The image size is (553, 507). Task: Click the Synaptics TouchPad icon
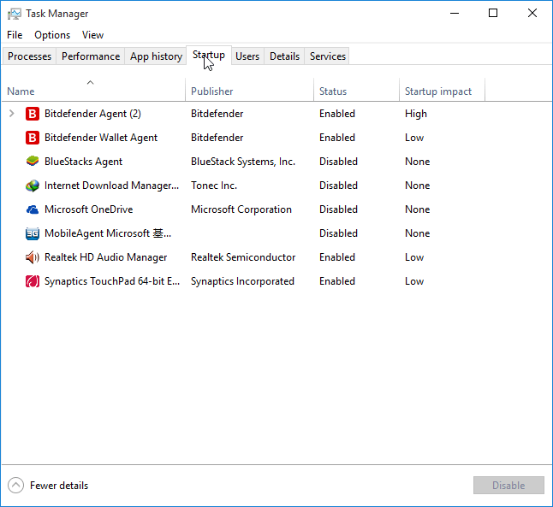[33, 281]
